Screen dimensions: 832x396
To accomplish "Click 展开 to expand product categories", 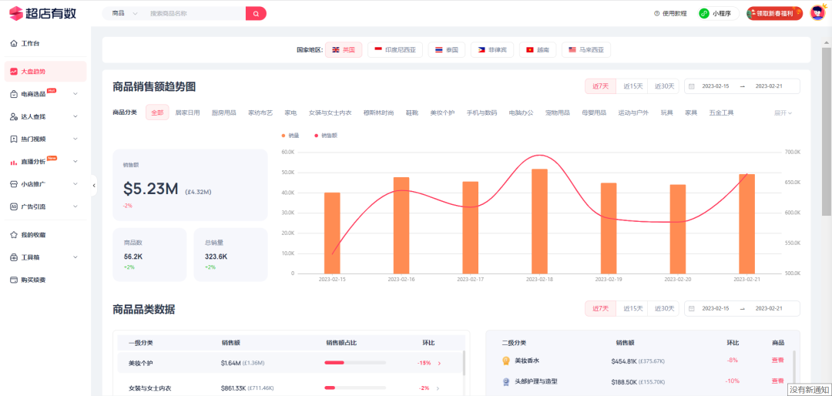I will pos(783,112).
